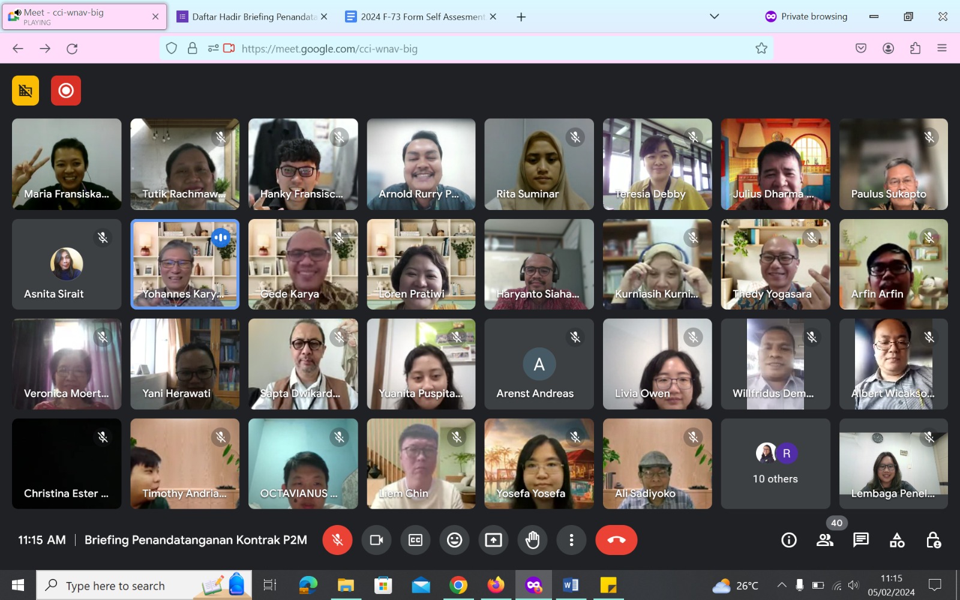960x600 pixels.
Task: Turn on closed captions
Action: [x=415, y=540]
